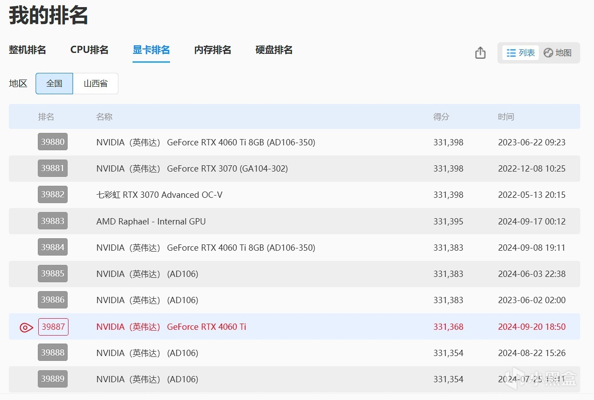Click the 时间 column header
The height and width of the screenshot is (400, 594).
[x=506, y=117]
